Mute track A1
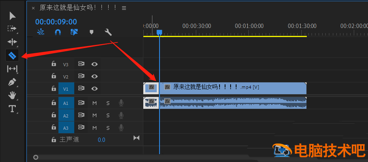Image resolution: width=368 pixels, height=162 pixels. (95, 103)
